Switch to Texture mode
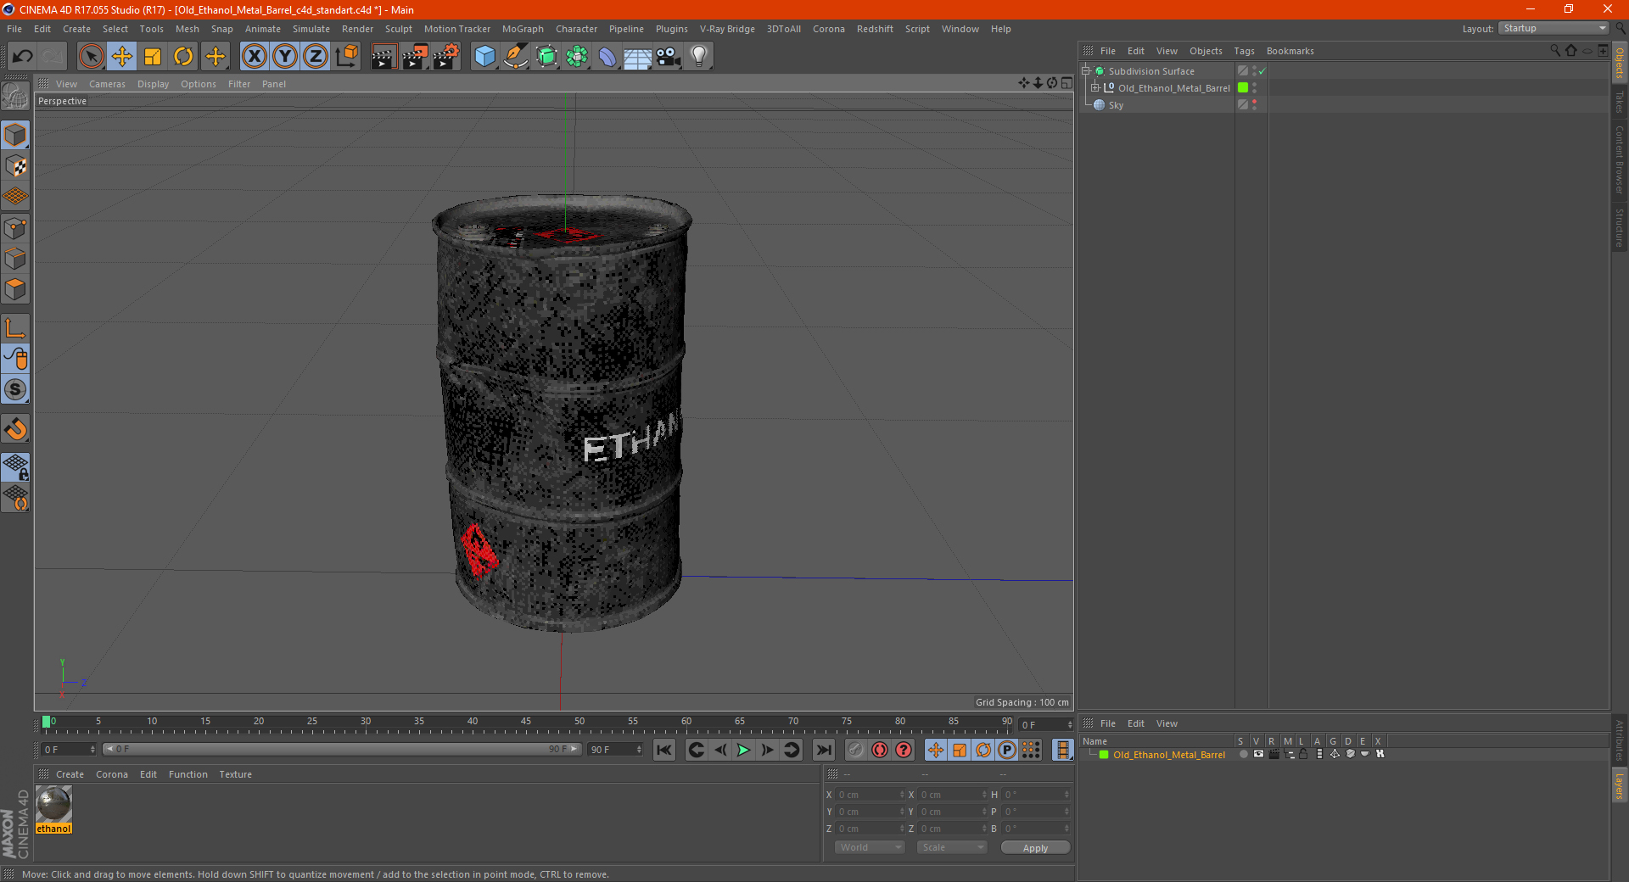The height and width of the screenshot is (882, 1629). tap(16, 166)
